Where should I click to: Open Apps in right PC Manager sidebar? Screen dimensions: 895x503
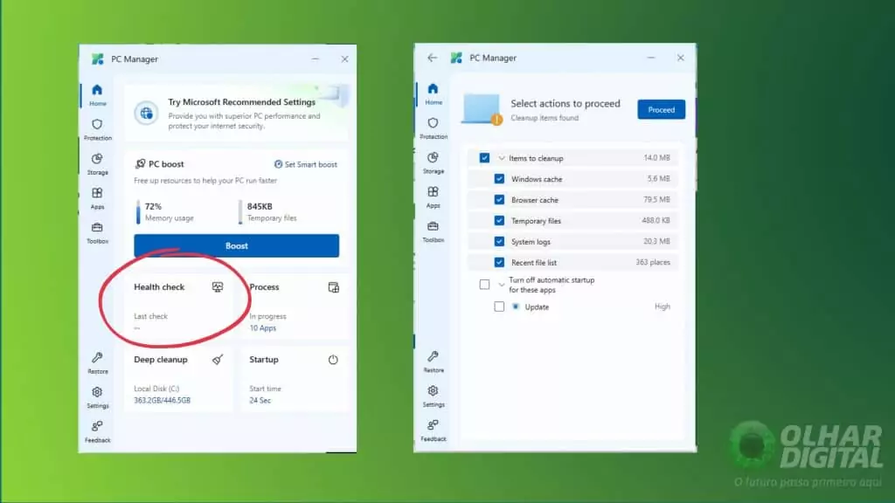tap(434, 197)
